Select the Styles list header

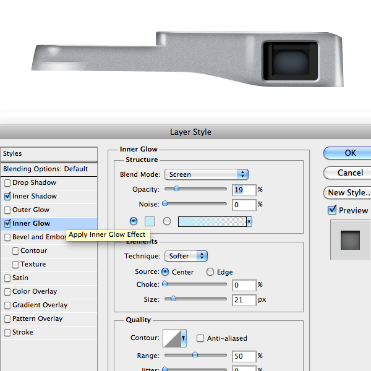click(49, 154)
